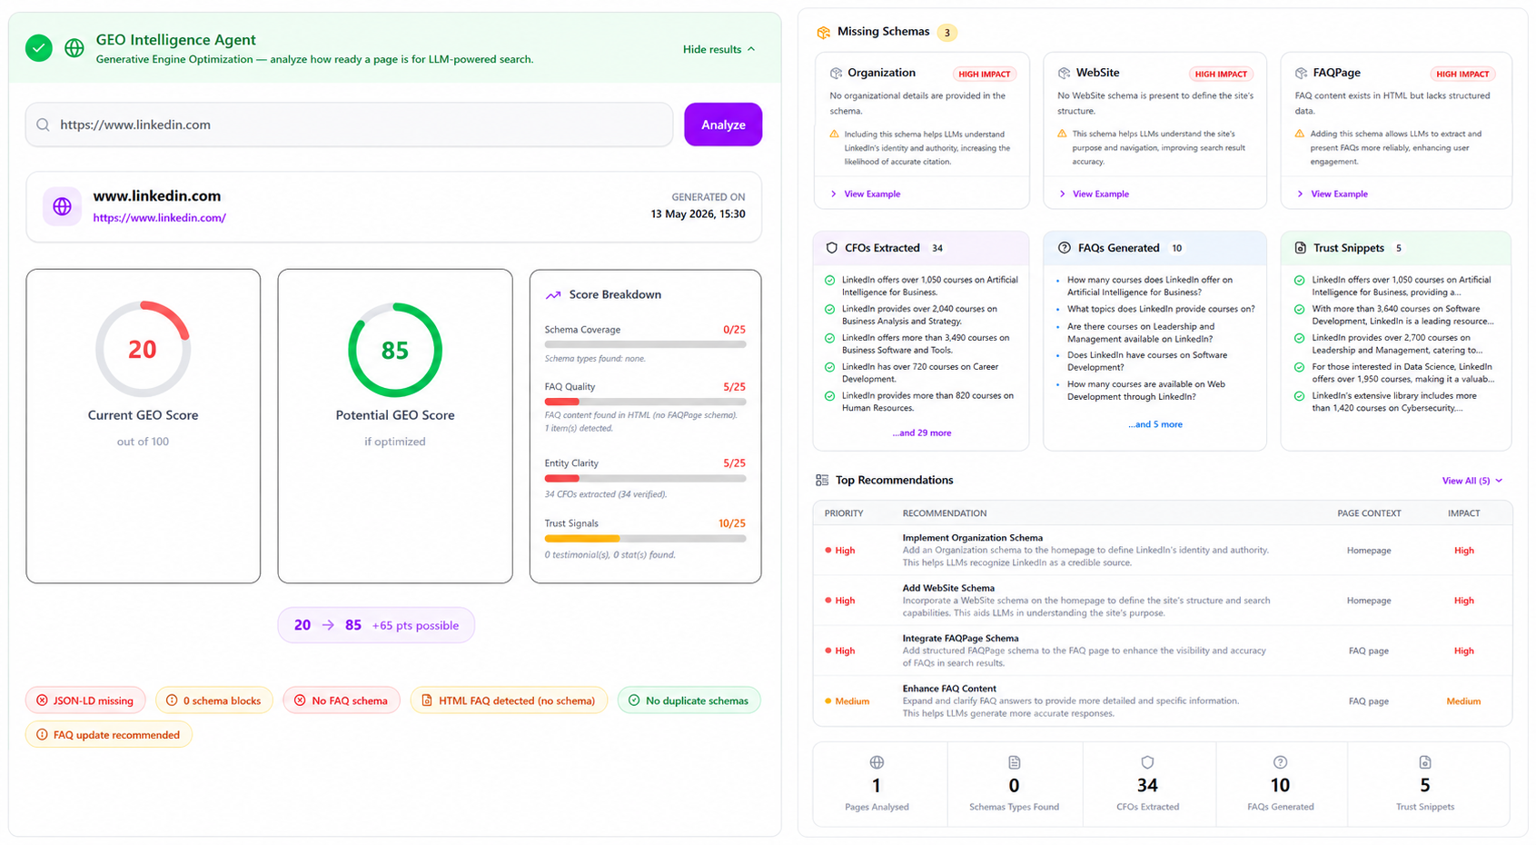Click the check icon on No duplicate schemas tag
The height and width of the screenshot is (845, 1536).
[x=634, y=701]
